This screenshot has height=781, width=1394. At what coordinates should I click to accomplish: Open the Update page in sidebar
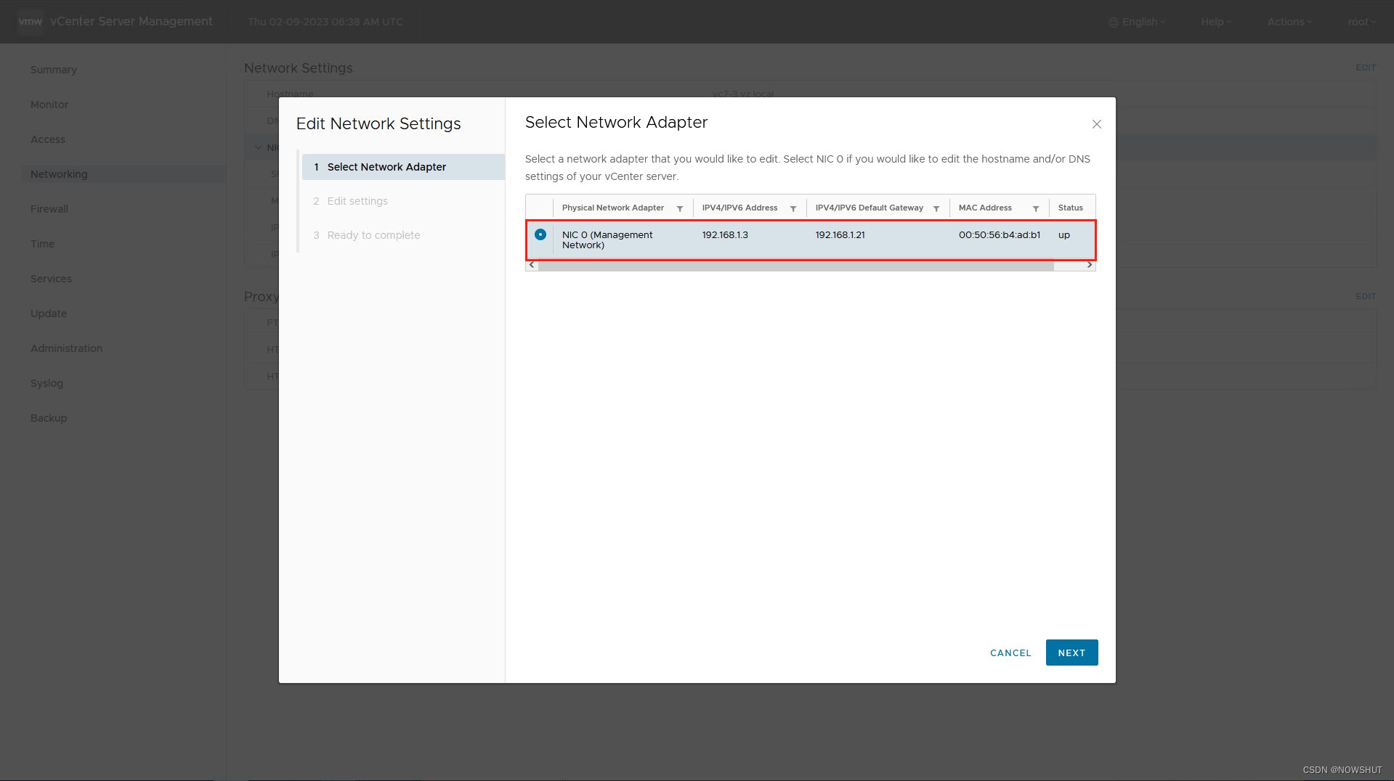click(49, 314)
